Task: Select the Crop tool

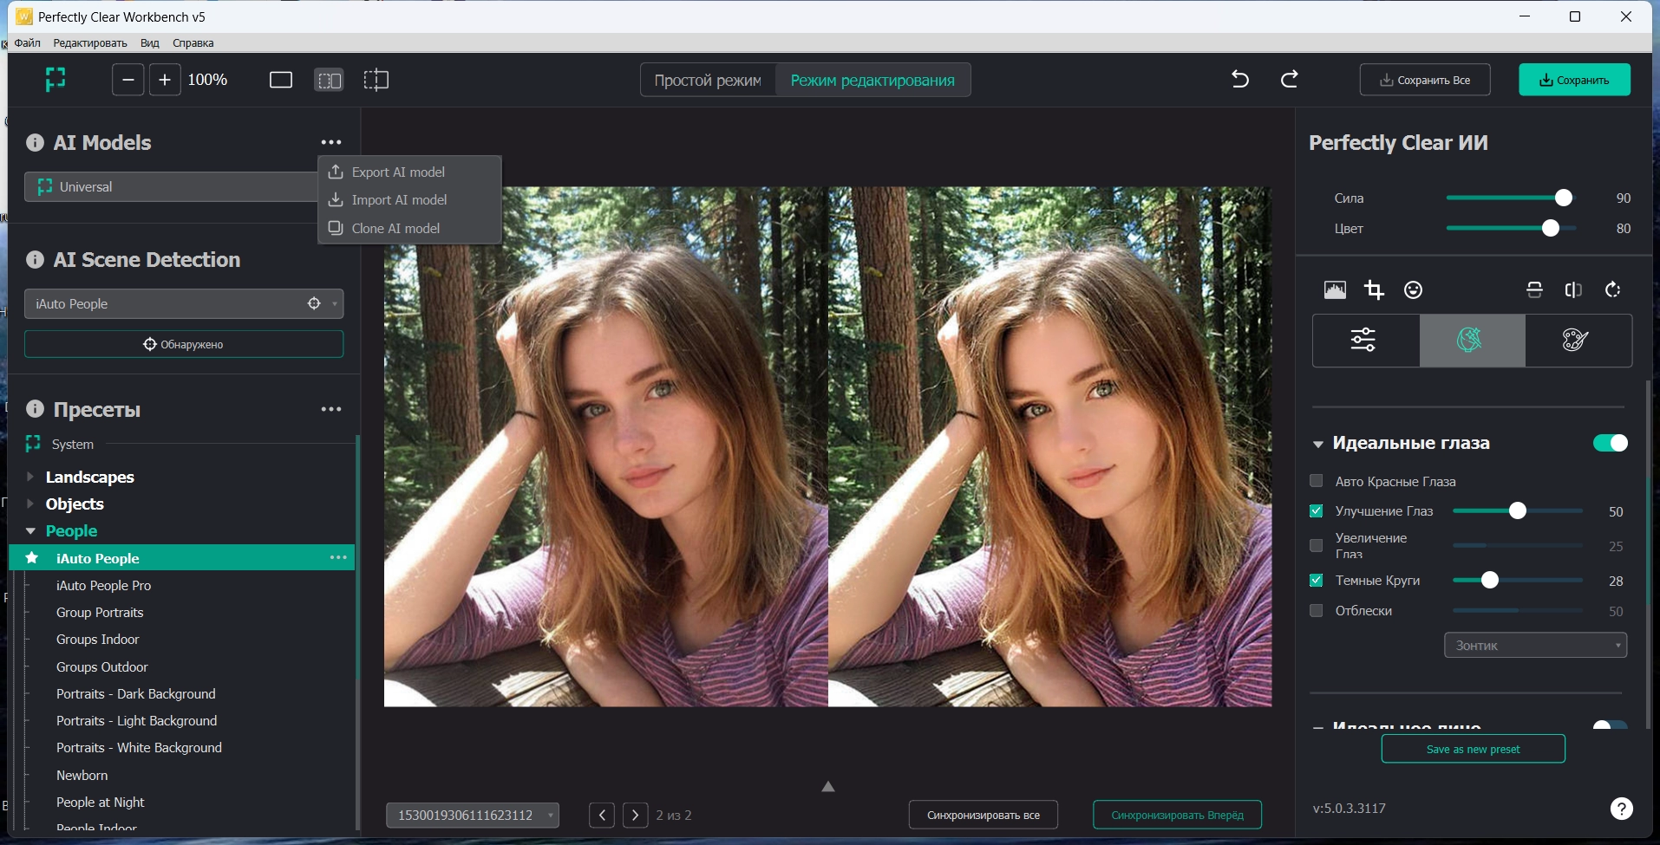Action: point(1374,289)
